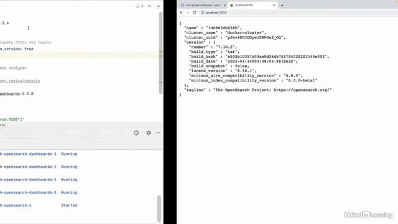This screenshot has width=398, height=224.
Task: Click the "build_type" : "tar" JSON line
Action: coord(214,52)
